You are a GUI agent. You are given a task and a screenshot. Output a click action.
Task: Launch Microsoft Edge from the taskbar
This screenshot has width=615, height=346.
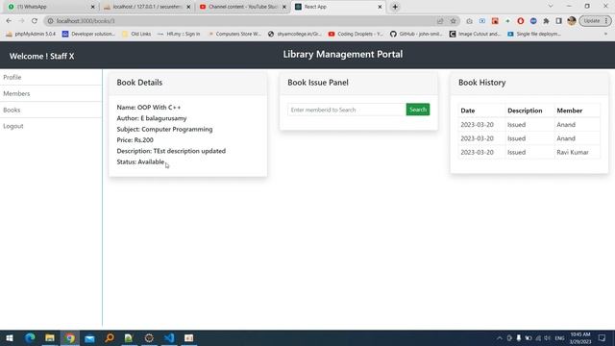pos(30,337)
